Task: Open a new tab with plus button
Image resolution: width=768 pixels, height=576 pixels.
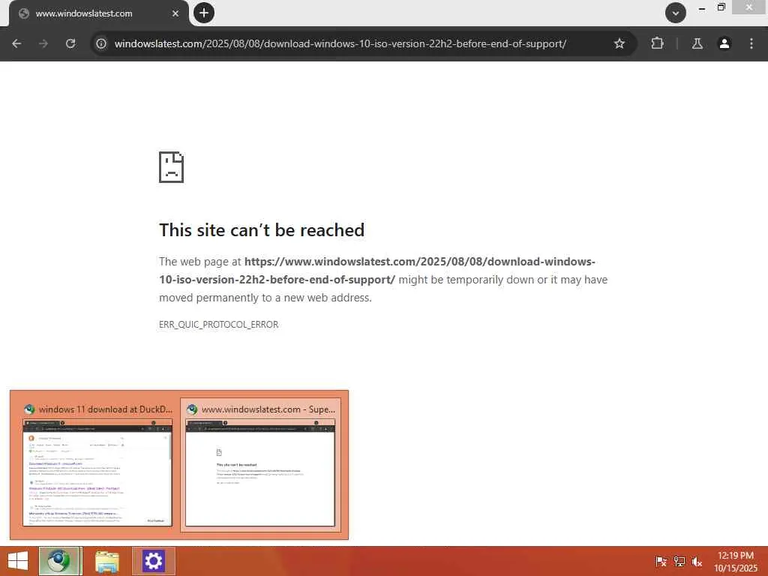Action: click(204, 13)
